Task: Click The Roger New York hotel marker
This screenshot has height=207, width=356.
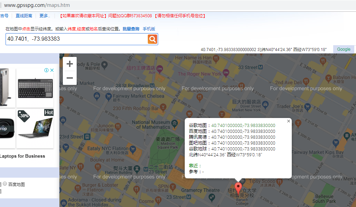Action: [226, 73]
